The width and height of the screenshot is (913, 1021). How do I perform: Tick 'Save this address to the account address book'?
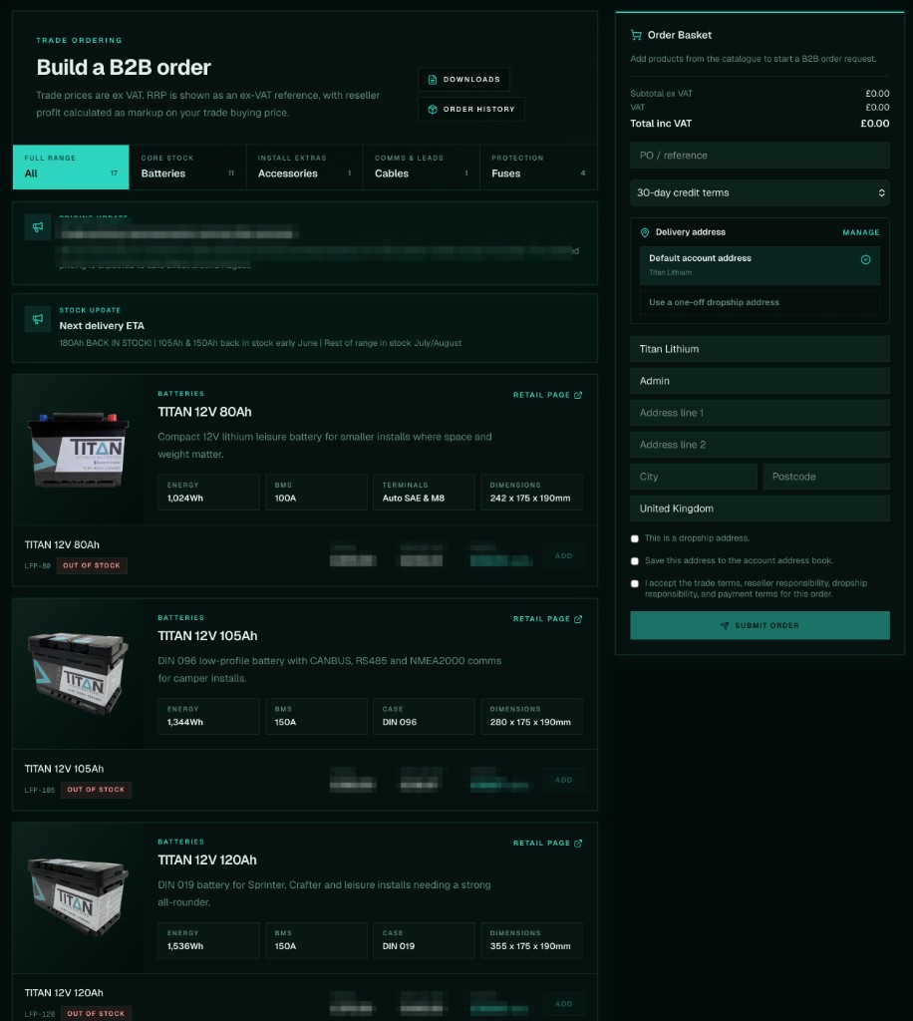635,560
